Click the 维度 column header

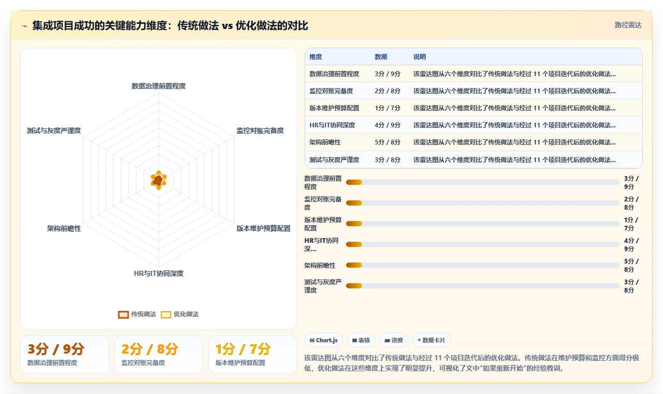tap(316, 57)
